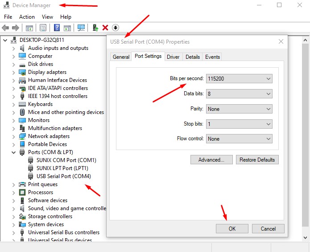Select the Port Settings tab

148,56
